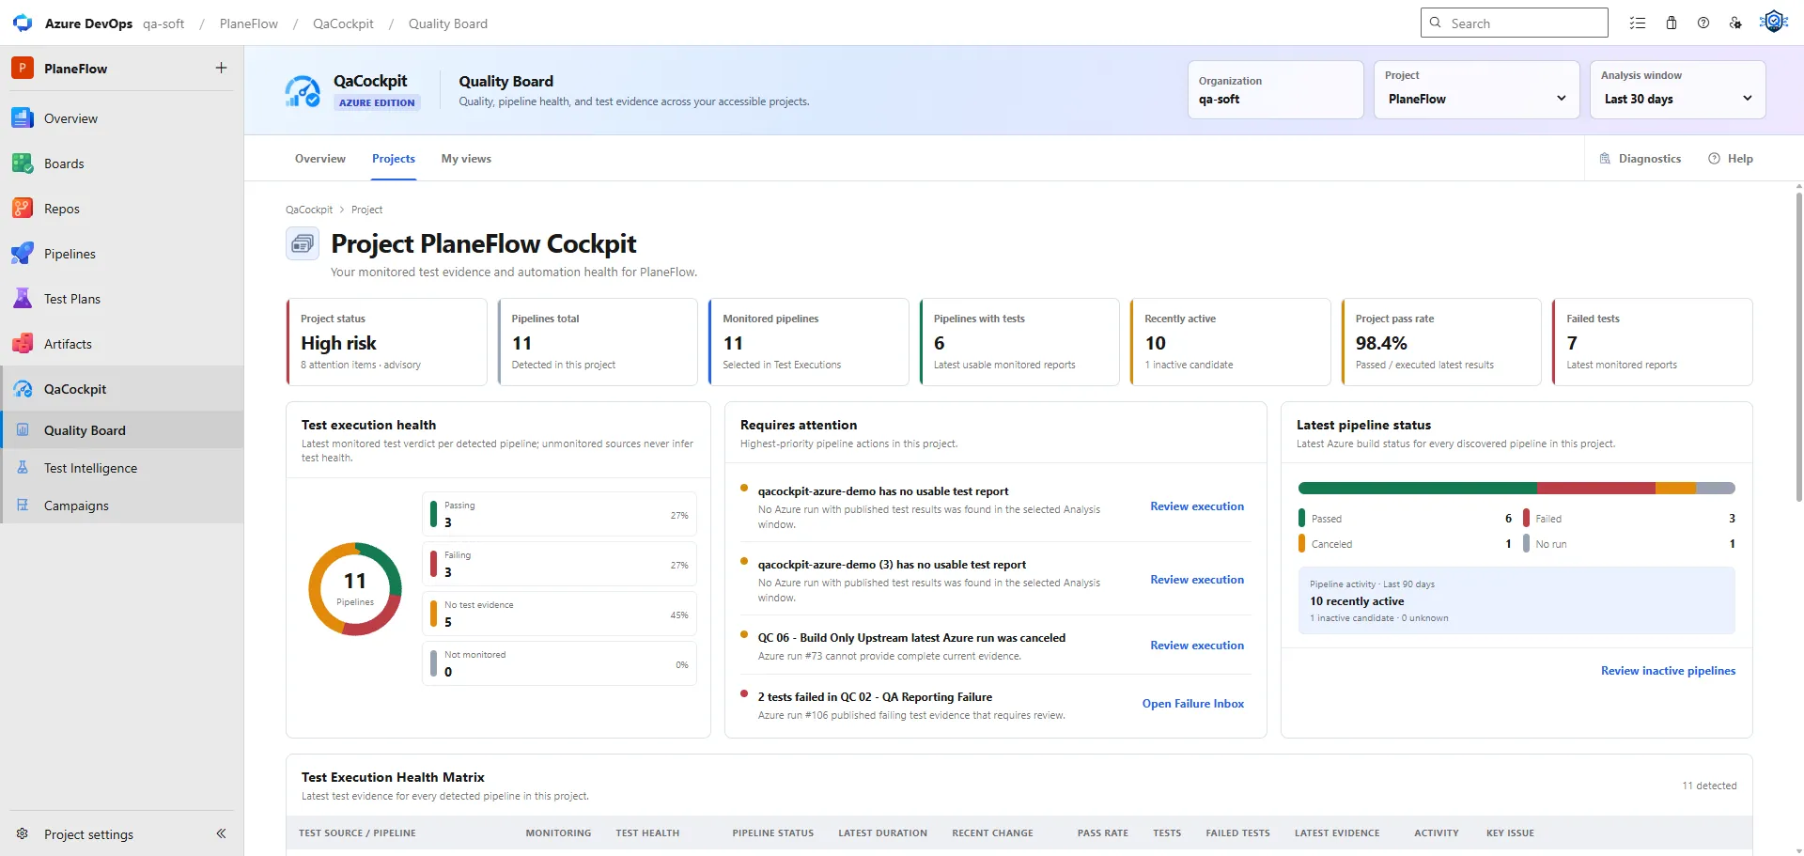Click PlaneFlow in the top breadcrumb
The width and height of the screenshot is (1804, 856).
click(249, 23)
